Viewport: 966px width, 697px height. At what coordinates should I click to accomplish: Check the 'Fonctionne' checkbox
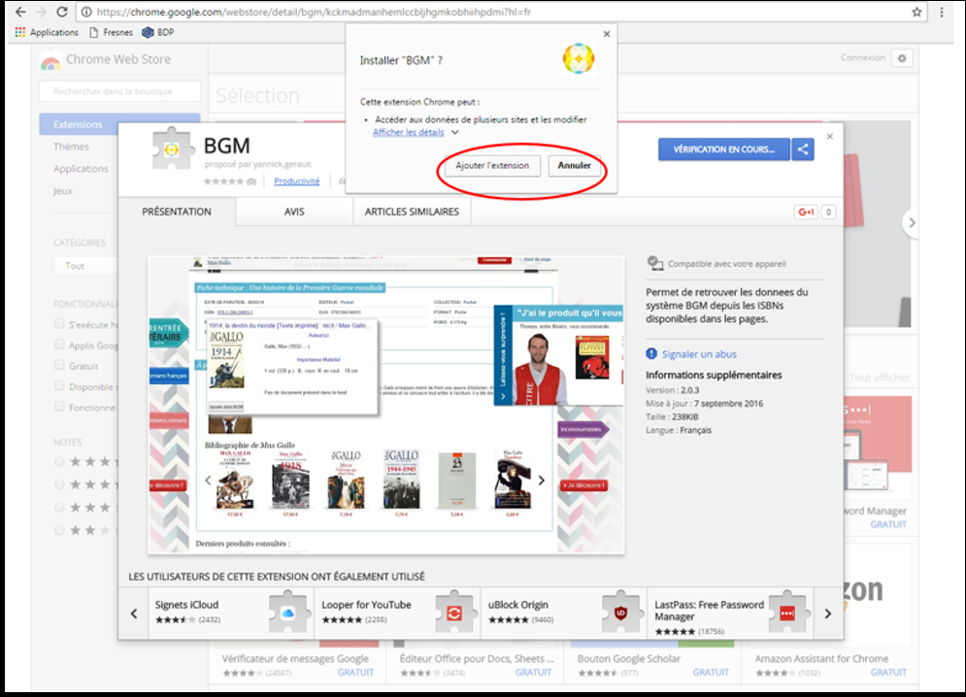(x=59, y=407)
